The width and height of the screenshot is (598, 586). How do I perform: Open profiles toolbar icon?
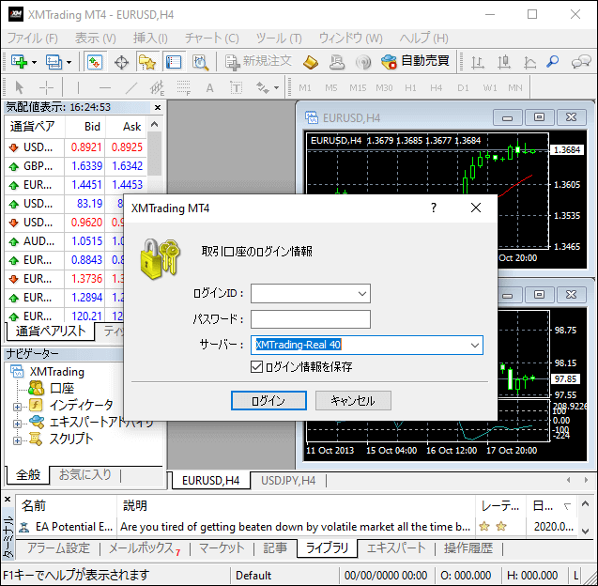click(54, 61)
